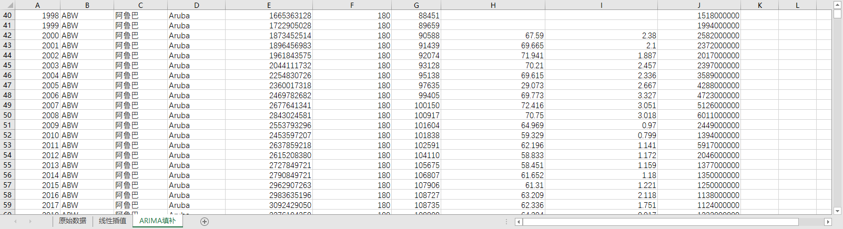Click cell value 6011000000

coord(699,116)
